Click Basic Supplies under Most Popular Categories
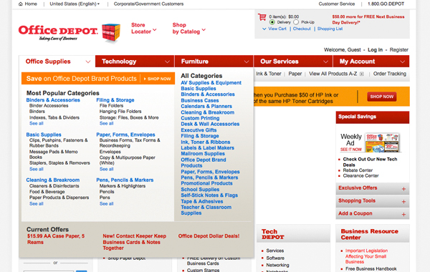The width and height of the screenshot is (430, 272). (44, 135)
